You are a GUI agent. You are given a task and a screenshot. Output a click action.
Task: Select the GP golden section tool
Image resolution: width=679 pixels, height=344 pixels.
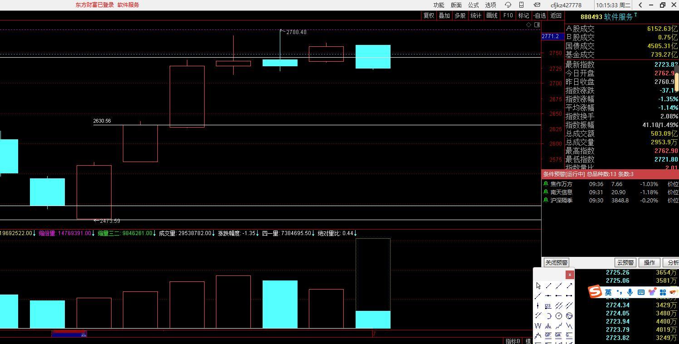click(x=548, y=335)
